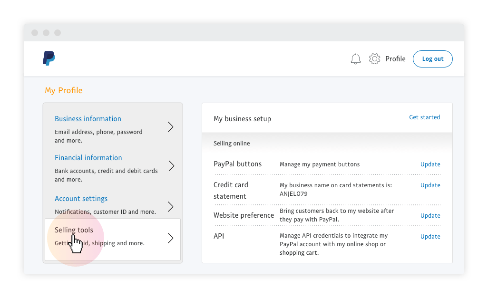Update the Credit card statement name

click(430, 185)
